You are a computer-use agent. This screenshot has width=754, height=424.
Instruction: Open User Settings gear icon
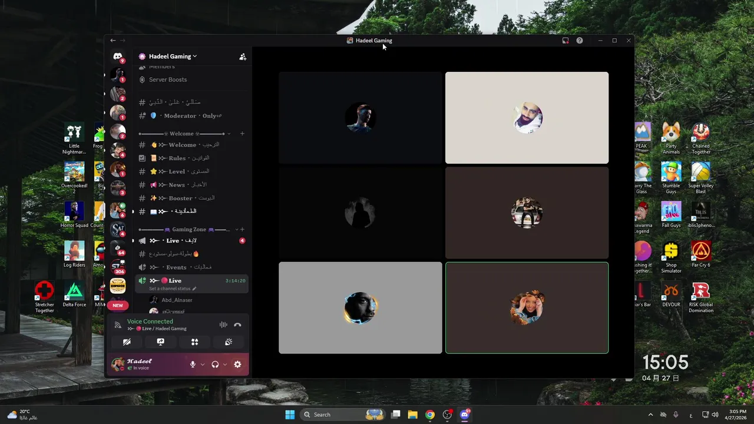click(x=237, y=365)
